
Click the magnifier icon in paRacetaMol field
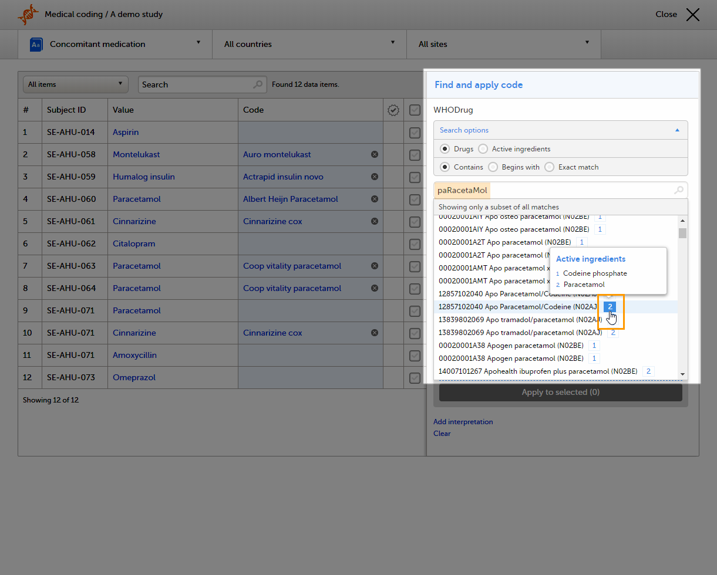coord(678,190)
